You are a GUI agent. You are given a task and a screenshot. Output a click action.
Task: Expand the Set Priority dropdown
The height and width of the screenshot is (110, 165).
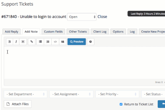click(117, 94)
